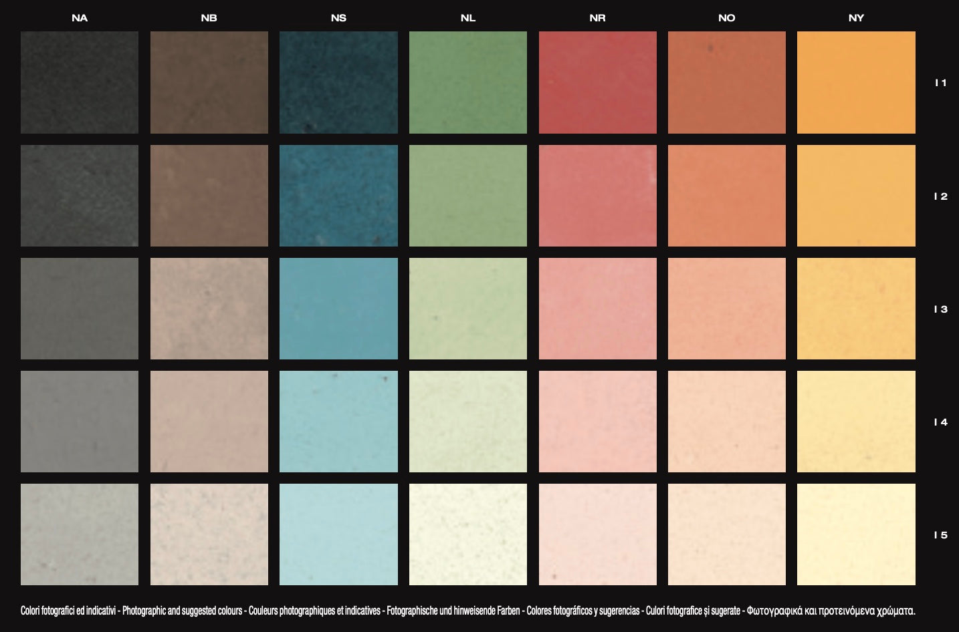Select the black swatch in column NA row I1
959x632 pixels.
point(80,82)
